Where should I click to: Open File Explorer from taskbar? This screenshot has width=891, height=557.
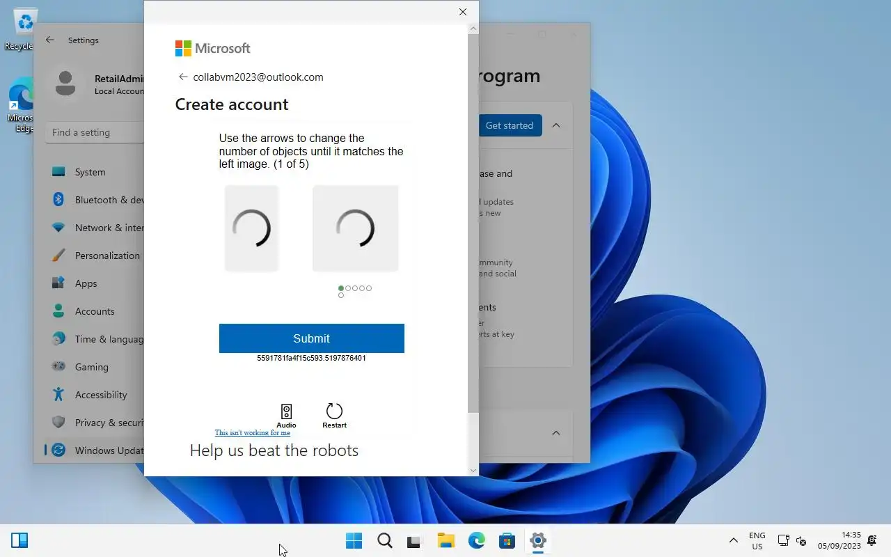[445, 540]
